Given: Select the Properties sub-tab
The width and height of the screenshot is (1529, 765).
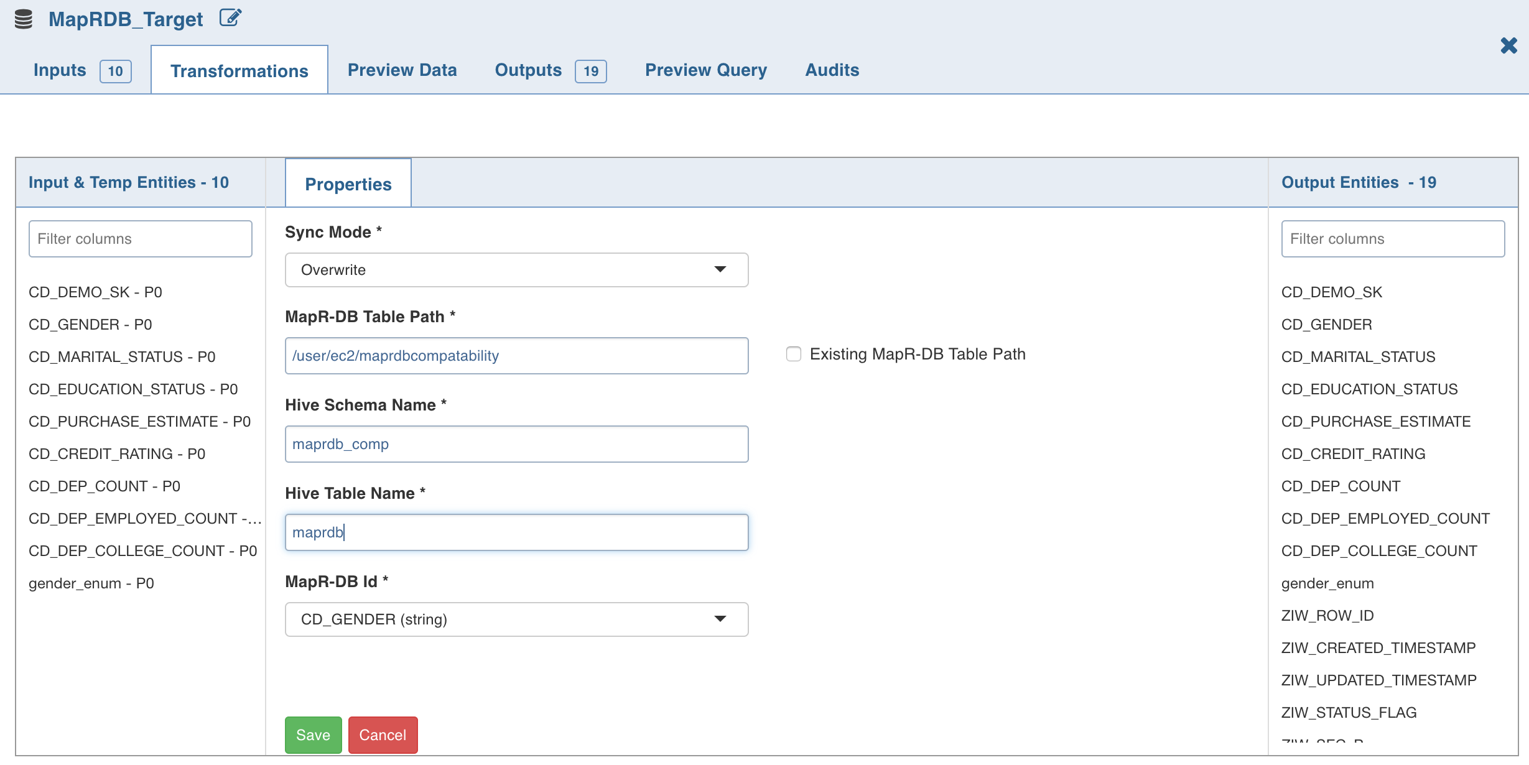Looking at the screenshot, I should [x=348, y=184].
